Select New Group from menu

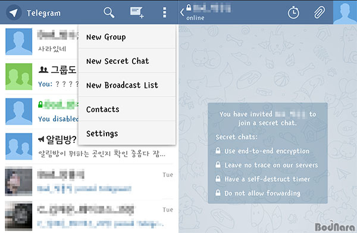tap(127, 37)
